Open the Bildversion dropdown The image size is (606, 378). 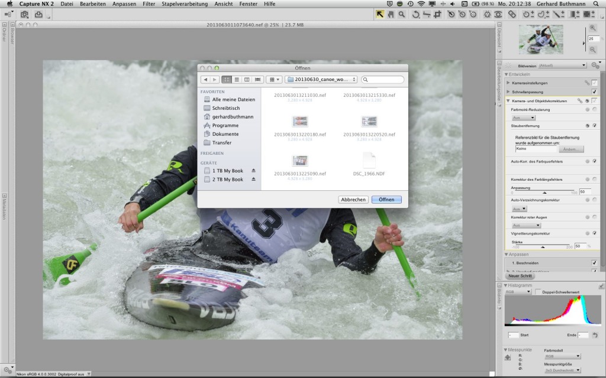coord(563,66)
